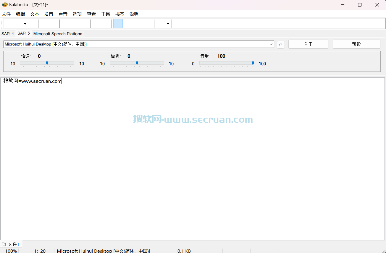Click the 0.1 KB file size status entry
Screen dimensions: 386x253
point(184,251)
